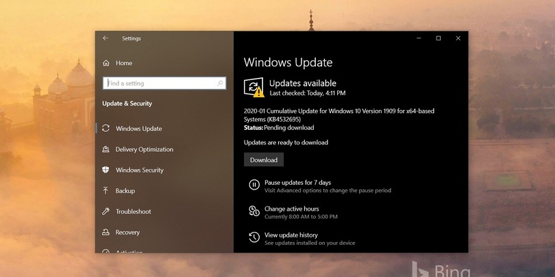The height and width of the screenshot is (277, 555).
Task: Close the Settings window
Action: point(458,38)
